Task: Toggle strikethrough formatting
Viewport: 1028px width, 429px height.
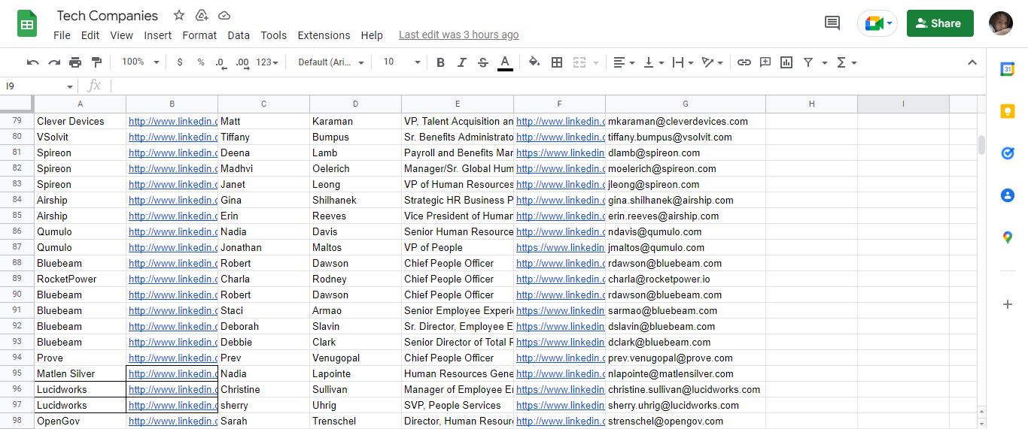Action: [483, 62]
